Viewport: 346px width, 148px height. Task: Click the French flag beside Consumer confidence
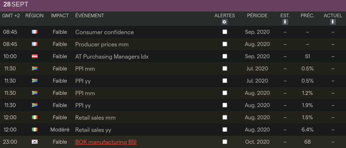pyautogui.click(x=35, y=32)
